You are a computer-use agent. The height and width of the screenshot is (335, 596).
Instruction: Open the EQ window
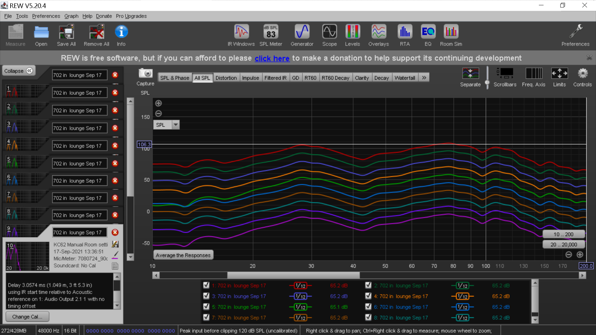pyautogui.click(x=428, y=35)
